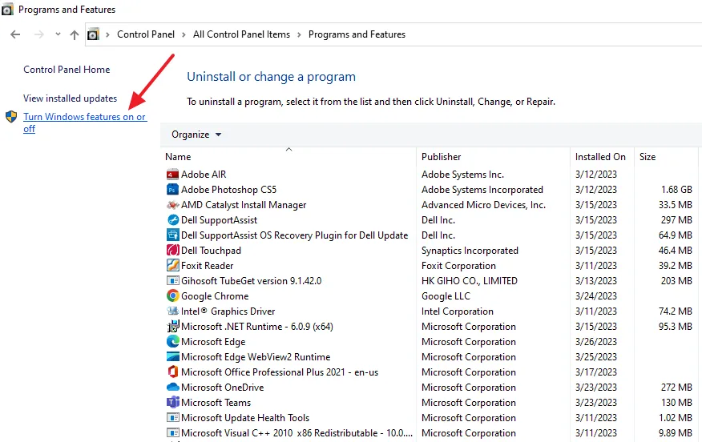Click the Microsoft Update Health Tools icon
The height and width of the screenshot is (442, 702).
(173, 418)
